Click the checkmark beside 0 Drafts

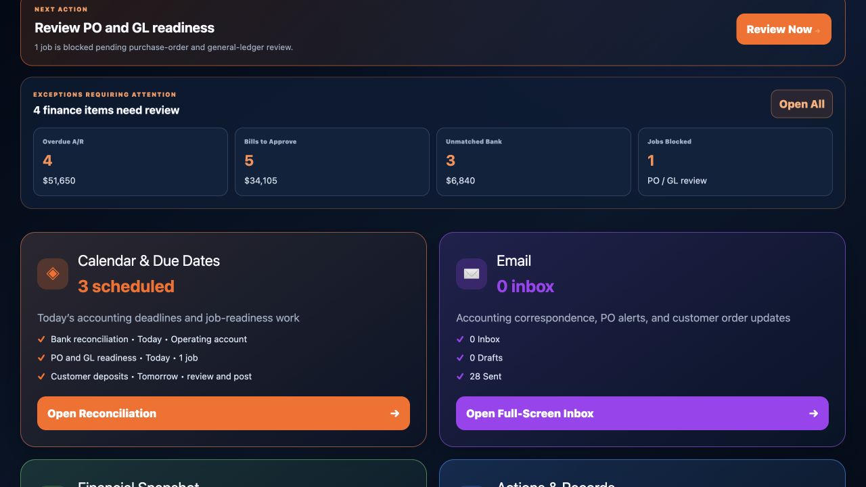pyautogui.click(x=461, y=358)
